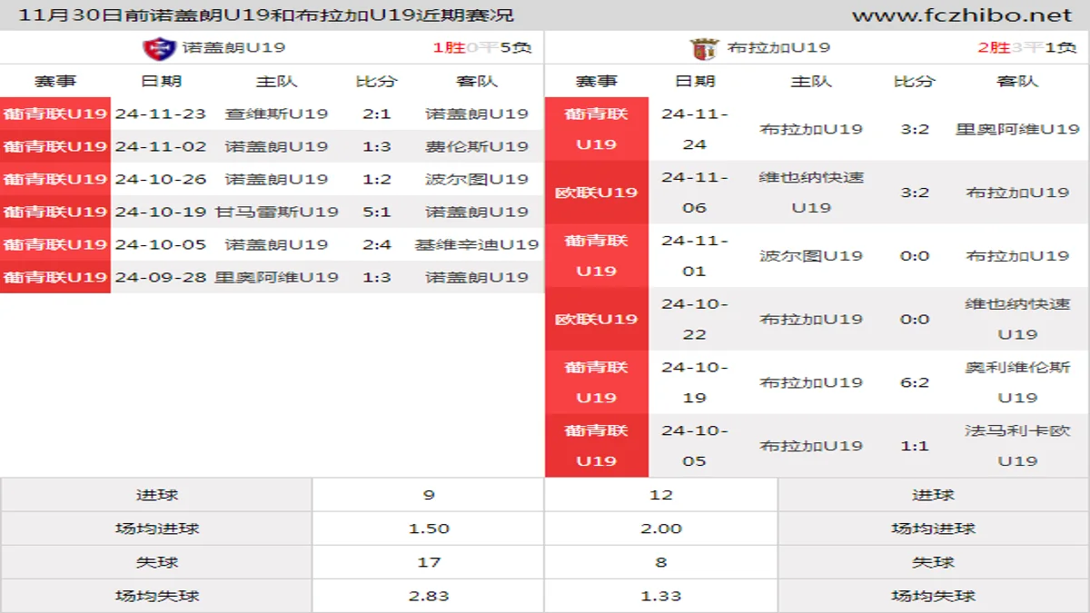Click the goals conceded value 17
The width and height of the screenshot is (1090, 613).
(x=429, y=562)
